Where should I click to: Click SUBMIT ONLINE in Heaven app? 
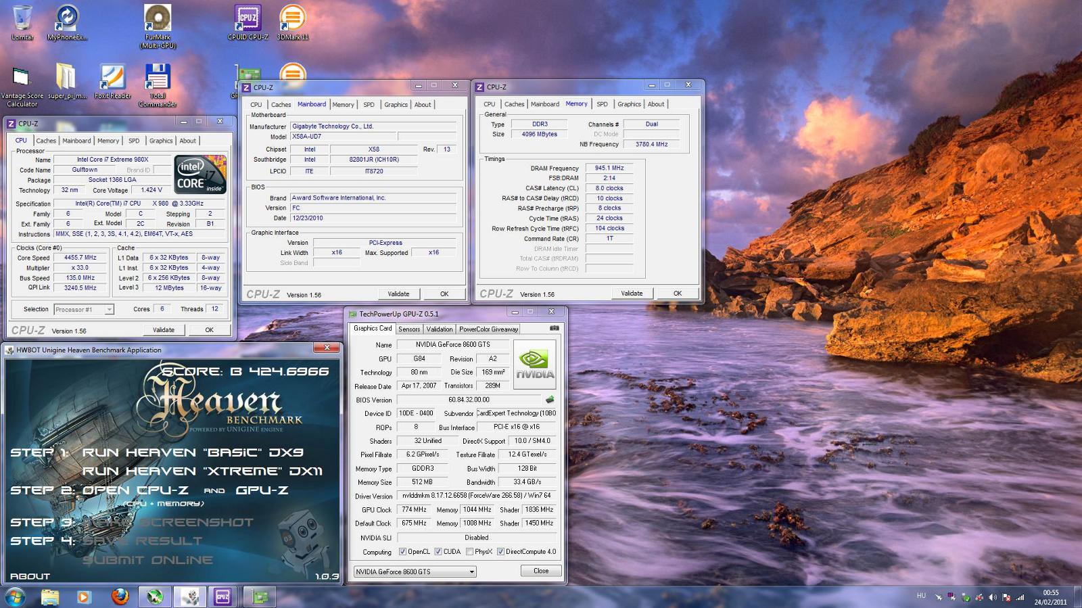[147, 560]
